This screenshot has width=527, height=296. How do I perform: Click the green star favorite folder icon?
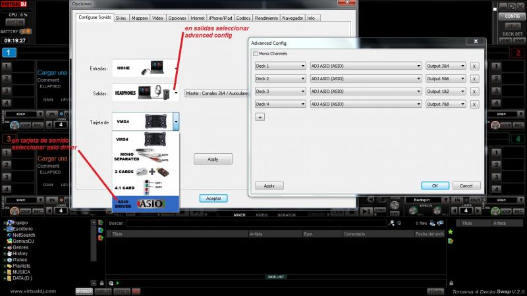coord(451,232)
